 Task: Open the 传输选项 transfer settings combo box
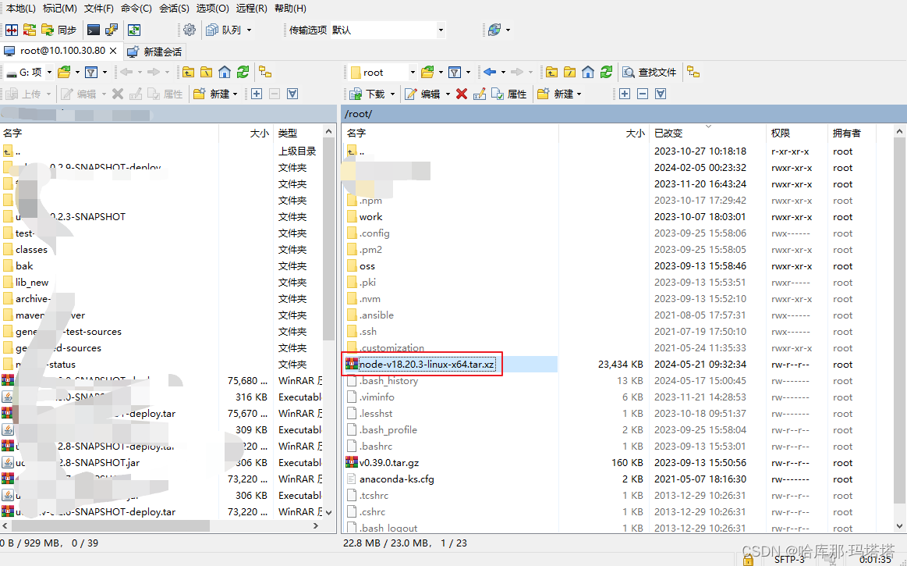click(388, 30)
